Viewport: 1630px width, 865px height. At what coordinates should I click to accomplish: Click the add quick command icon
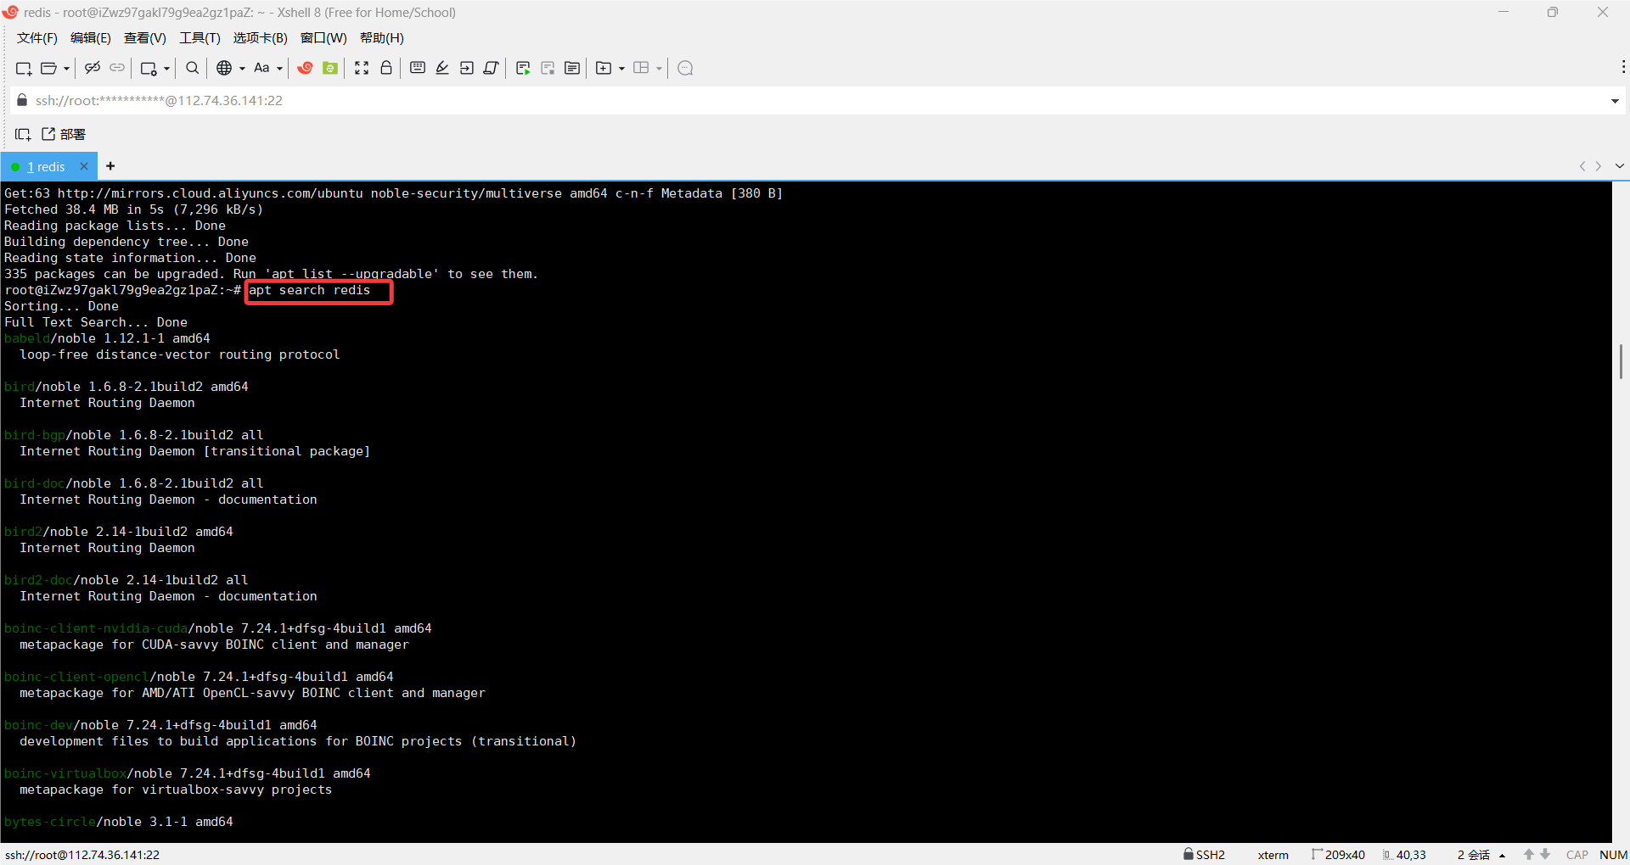point(23,134)
